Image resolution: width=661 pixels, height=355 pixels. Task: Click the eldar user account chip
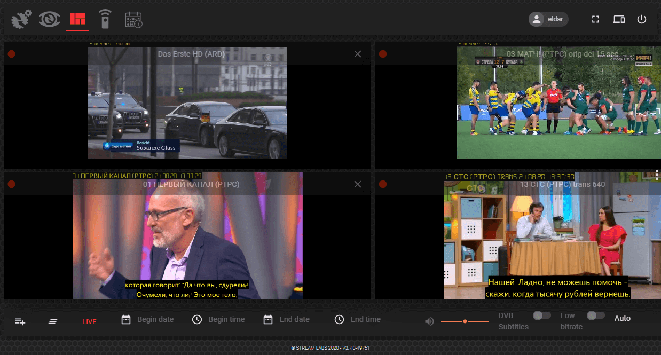click(548, 19)
